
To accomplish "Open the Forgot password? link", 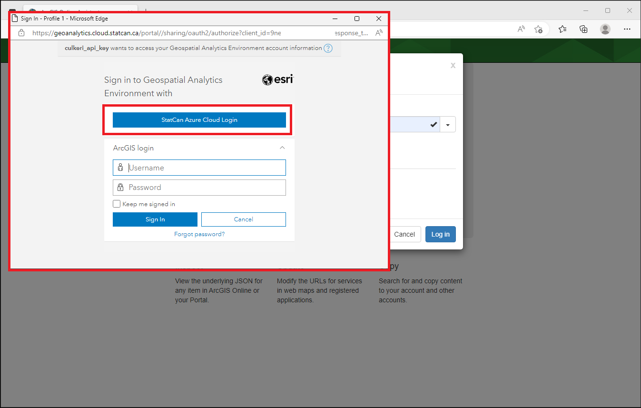I will [199, 234].
